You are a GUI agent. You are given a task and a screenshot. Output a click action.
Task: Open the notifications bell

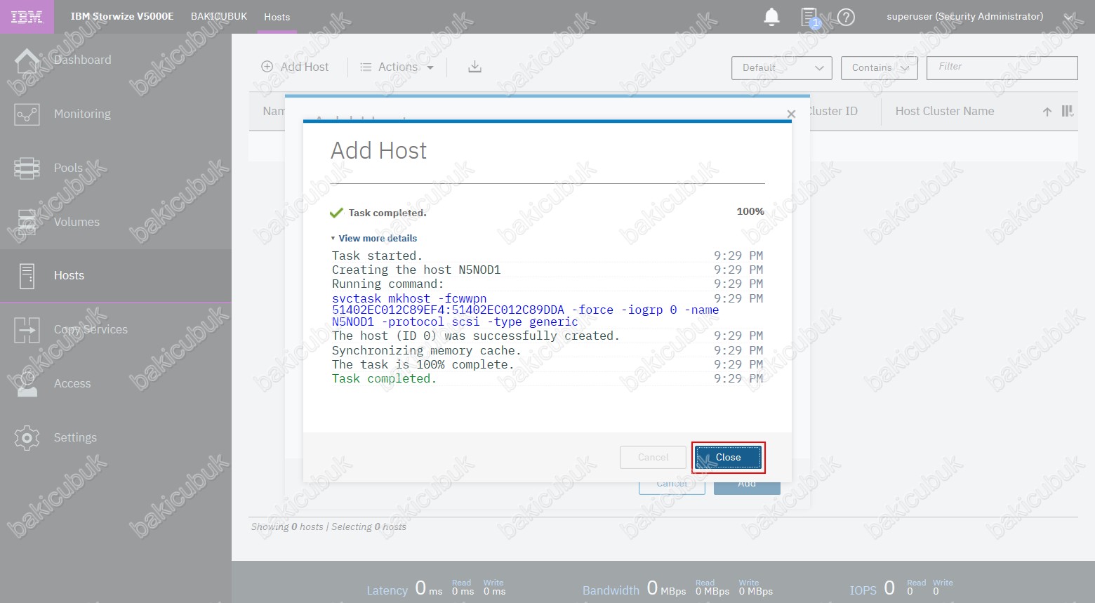[771, 16]
